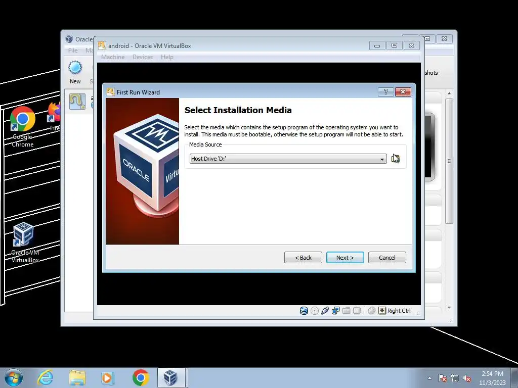Click the Next button in the wizard
518x388 pixels.
point(345,258)
